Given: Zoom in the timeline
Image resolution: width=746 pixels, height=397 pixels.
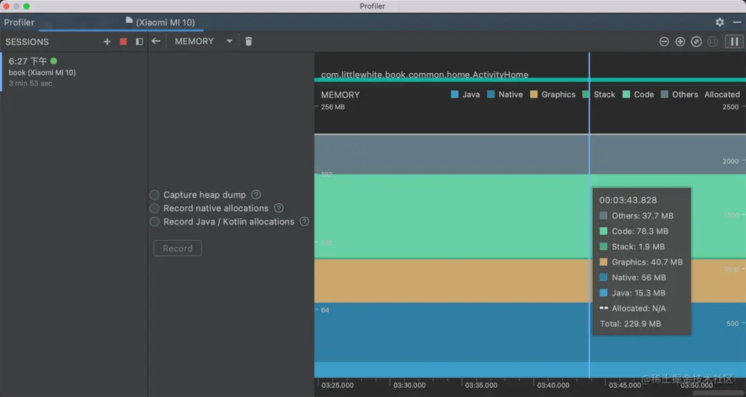Looking at the screenshot, I should click(680, 41).
